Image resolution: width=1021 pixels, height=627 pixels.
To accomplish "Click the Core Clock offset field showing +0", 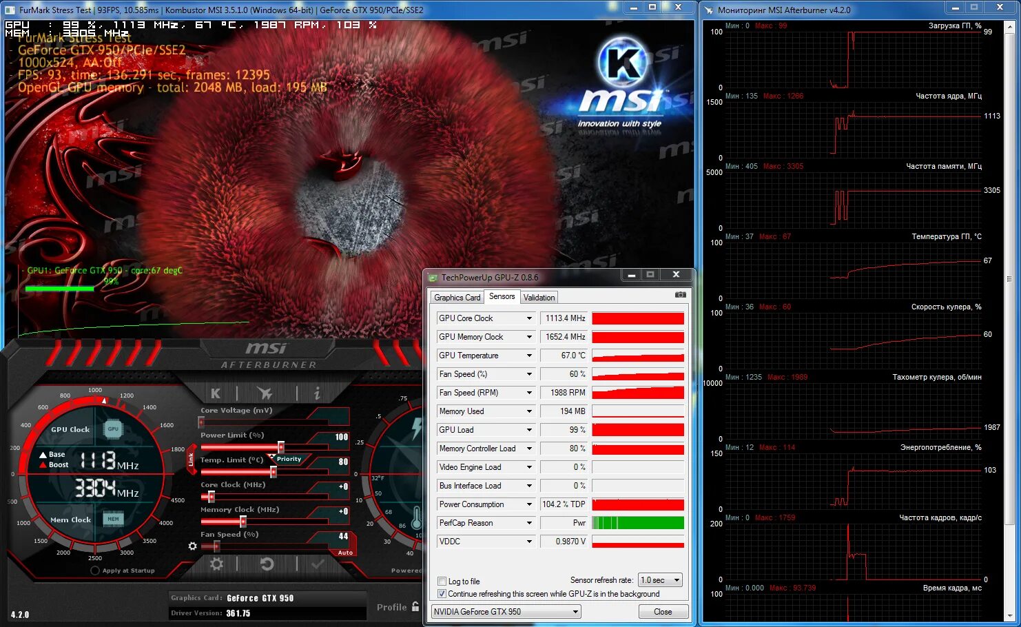I will [343, 486].
